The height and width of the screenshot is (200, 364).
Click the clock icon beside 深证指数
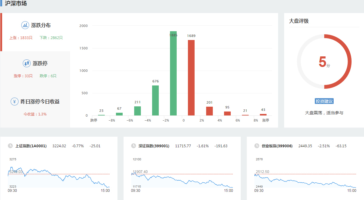tap(134, 146)
